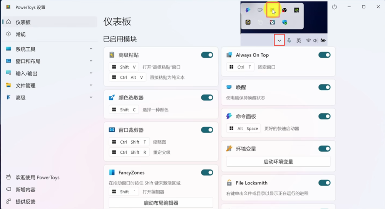Viewport: 385px width, 209px height.
Task: Open 新增内容 what's new megaphone
Action: [8, 189]
